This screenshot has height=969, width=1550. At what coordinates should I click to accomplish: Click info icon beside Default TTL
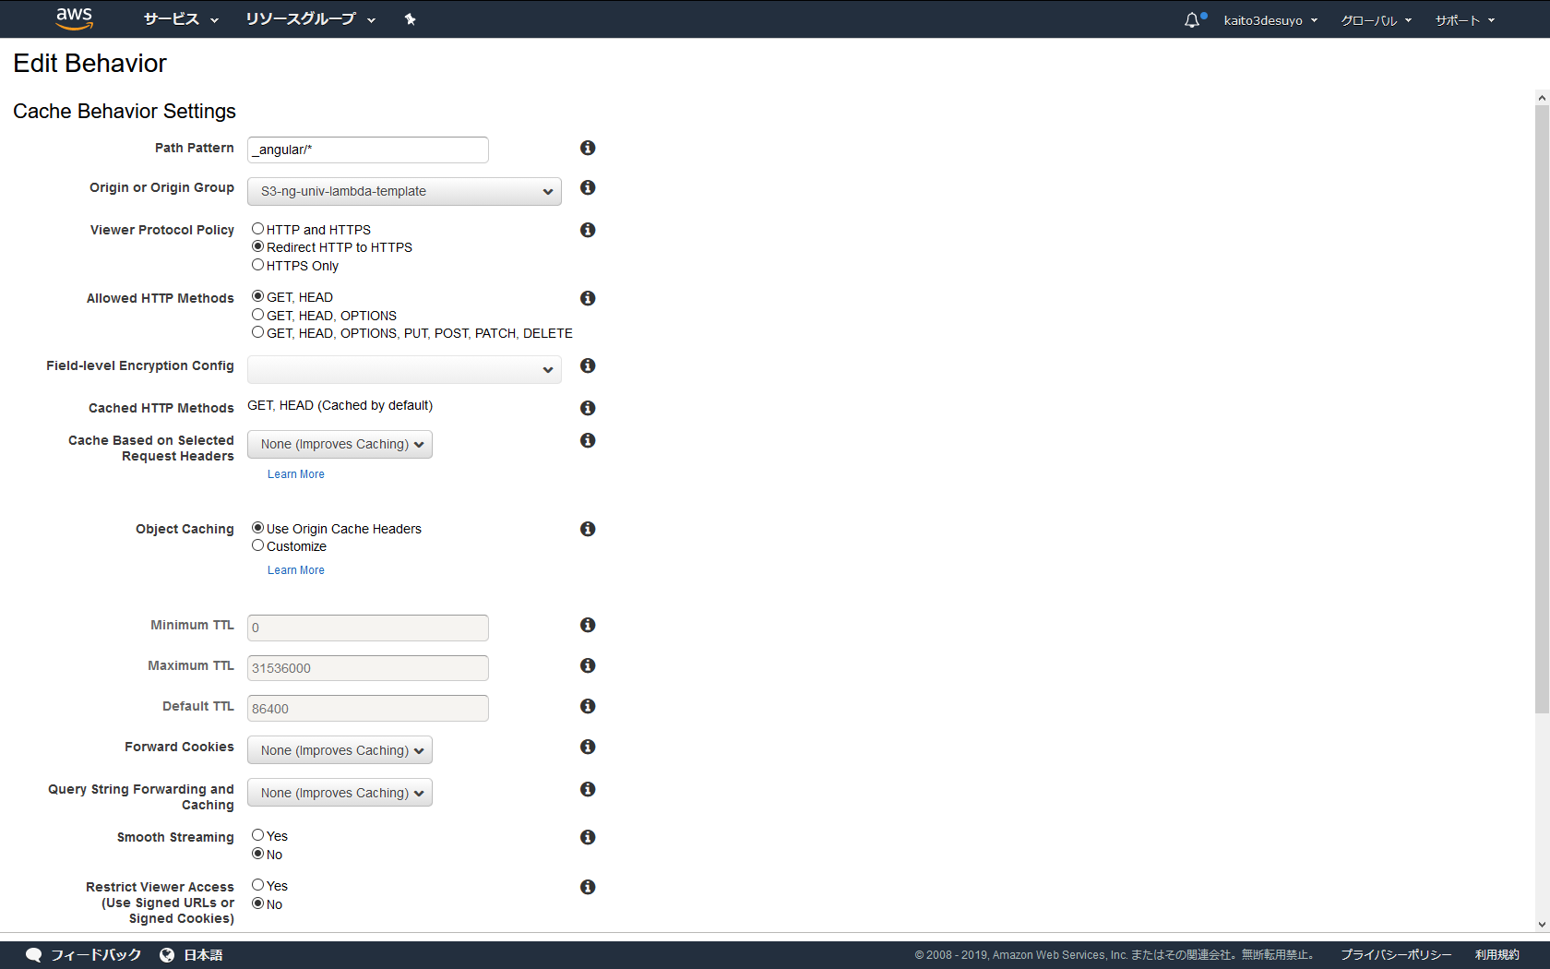(588, 706)
